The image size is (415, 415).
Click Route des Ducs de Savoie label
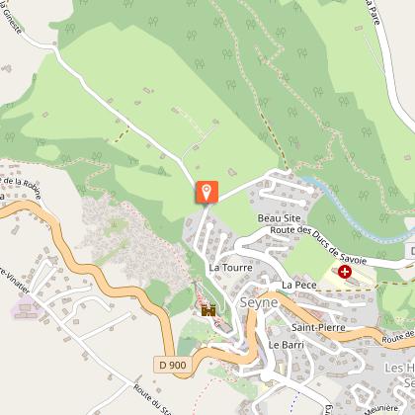pos(318,245)
